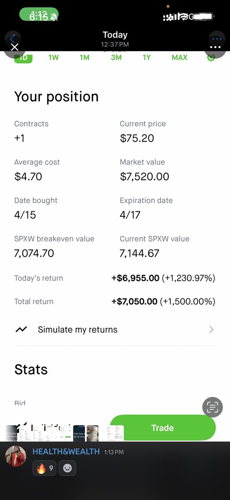Tap the chart line icon beside Simulate my returns
230x500 pixels.
(21, 330)
